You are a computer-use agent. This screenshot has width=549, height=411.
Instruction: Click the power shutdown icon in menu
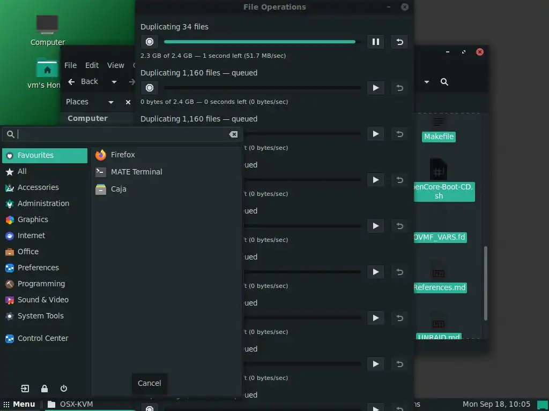point(64,389)
